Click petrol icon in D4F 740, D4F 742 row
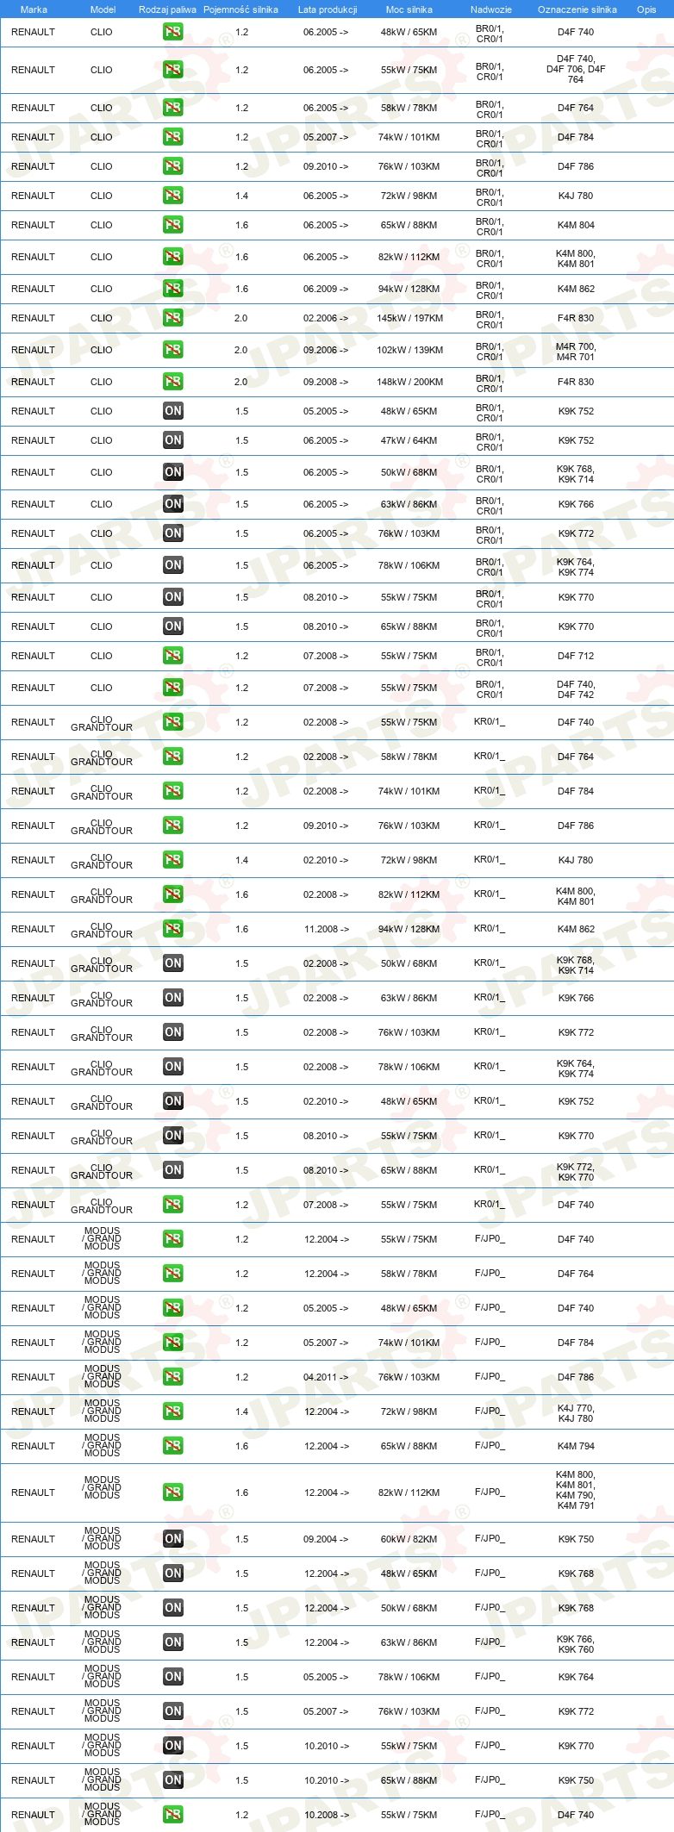The height and width of the screenshot is (1832, 674). click(x=172, y=688)
